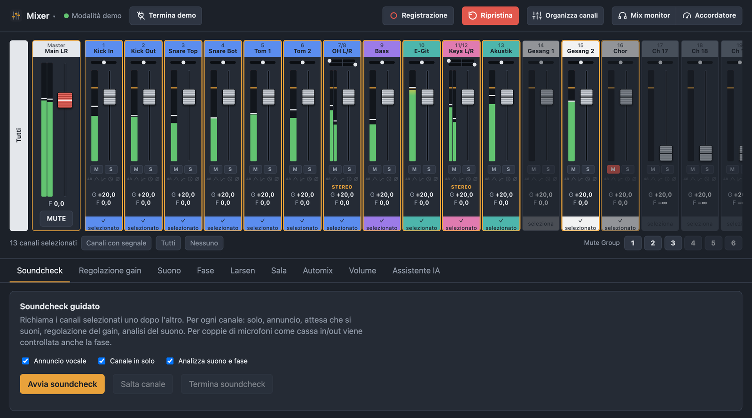Click the Ch 17 fader handle
This screenshot has height=418, width=752.
(x=666, y=153)
